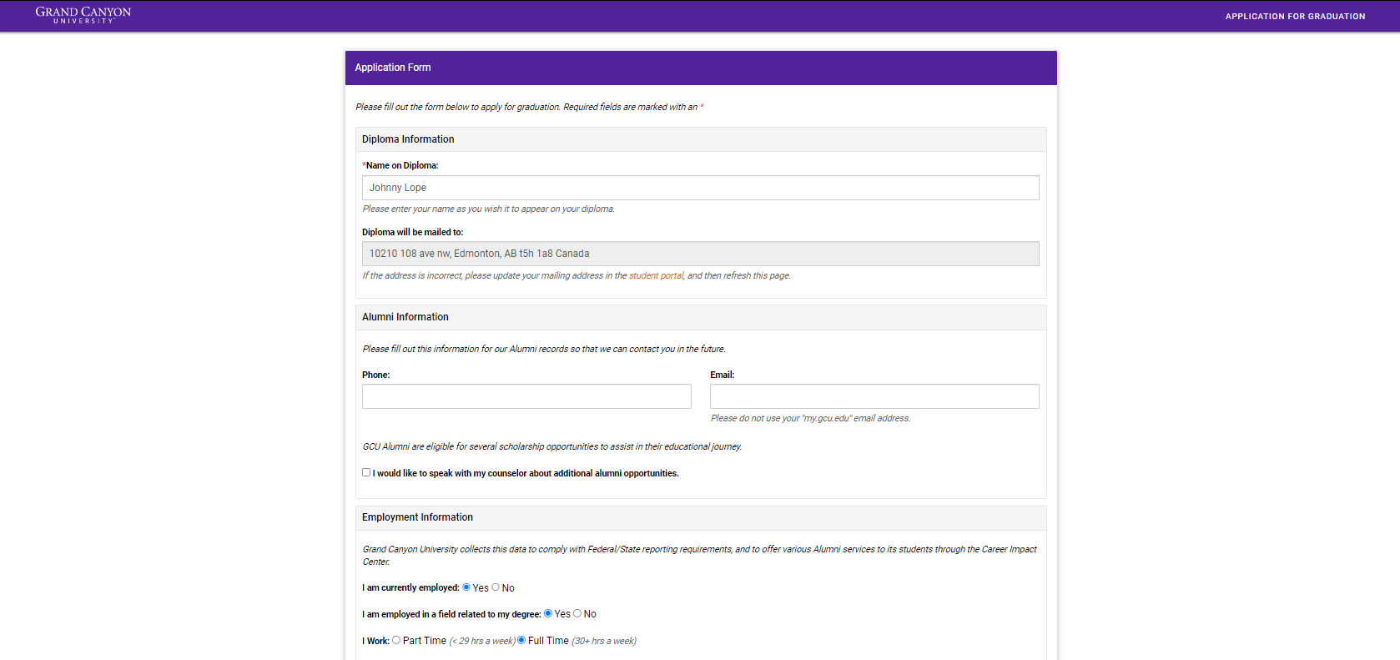
Task: Click 'I Work:' label
Action: click(x=375, y=641)
